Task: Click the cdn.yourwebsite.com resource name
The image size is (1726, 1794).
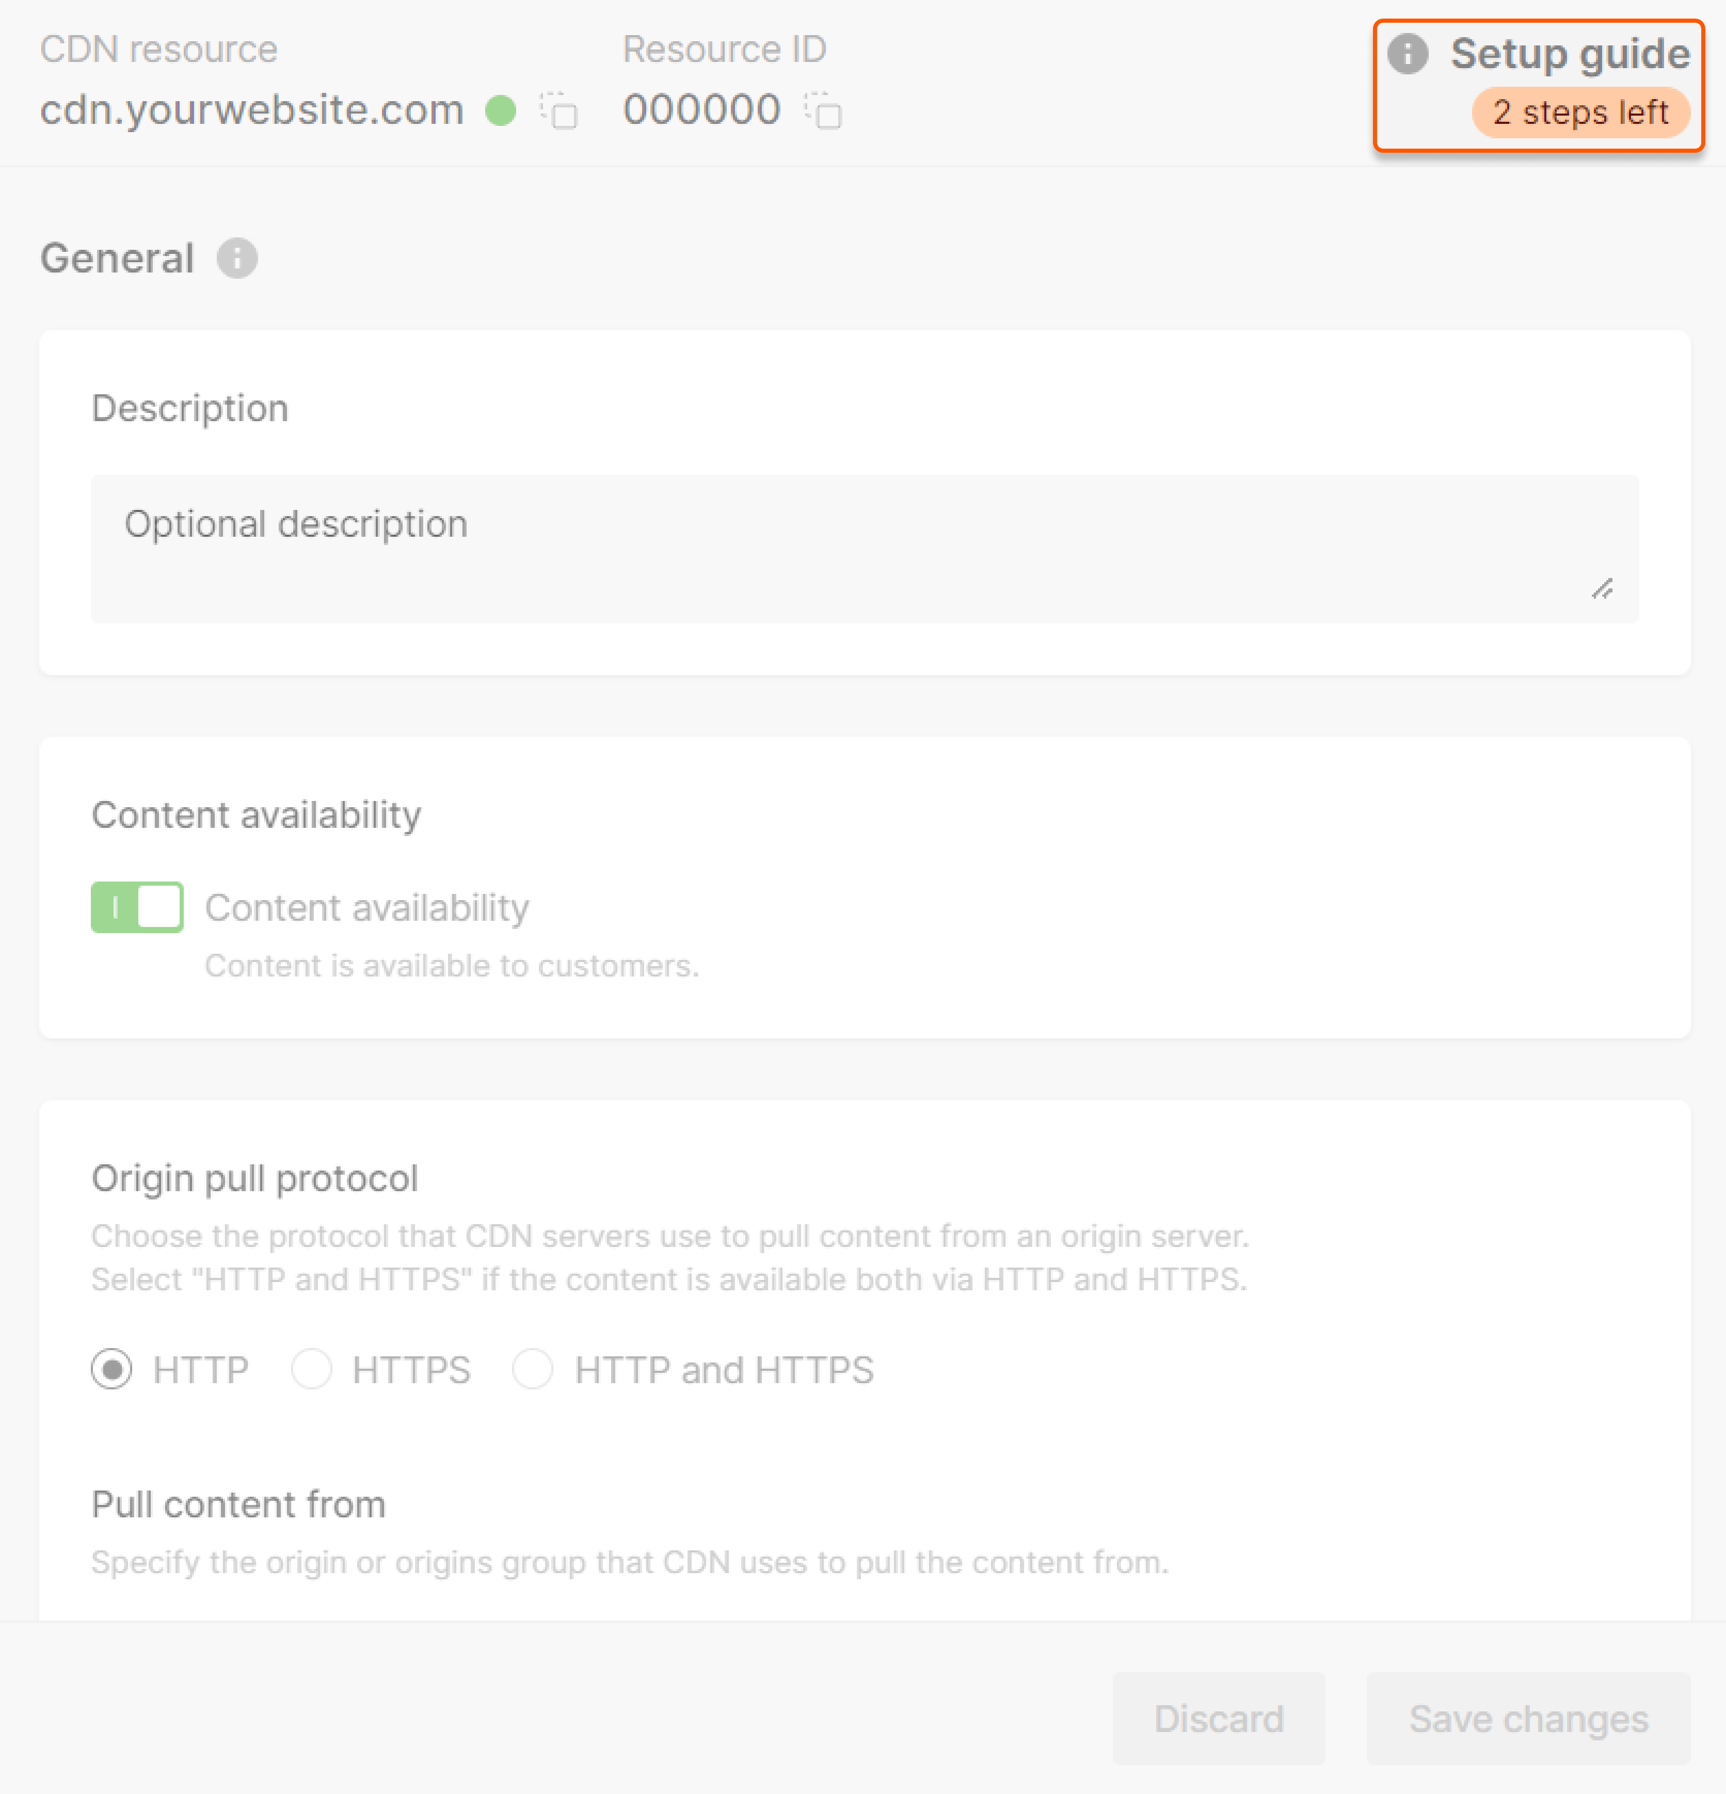Action: (x=252, y=110)
